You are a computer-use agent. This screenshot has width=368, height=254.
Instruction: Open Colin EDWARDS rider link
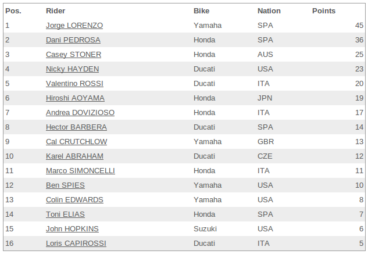[74, 200]
